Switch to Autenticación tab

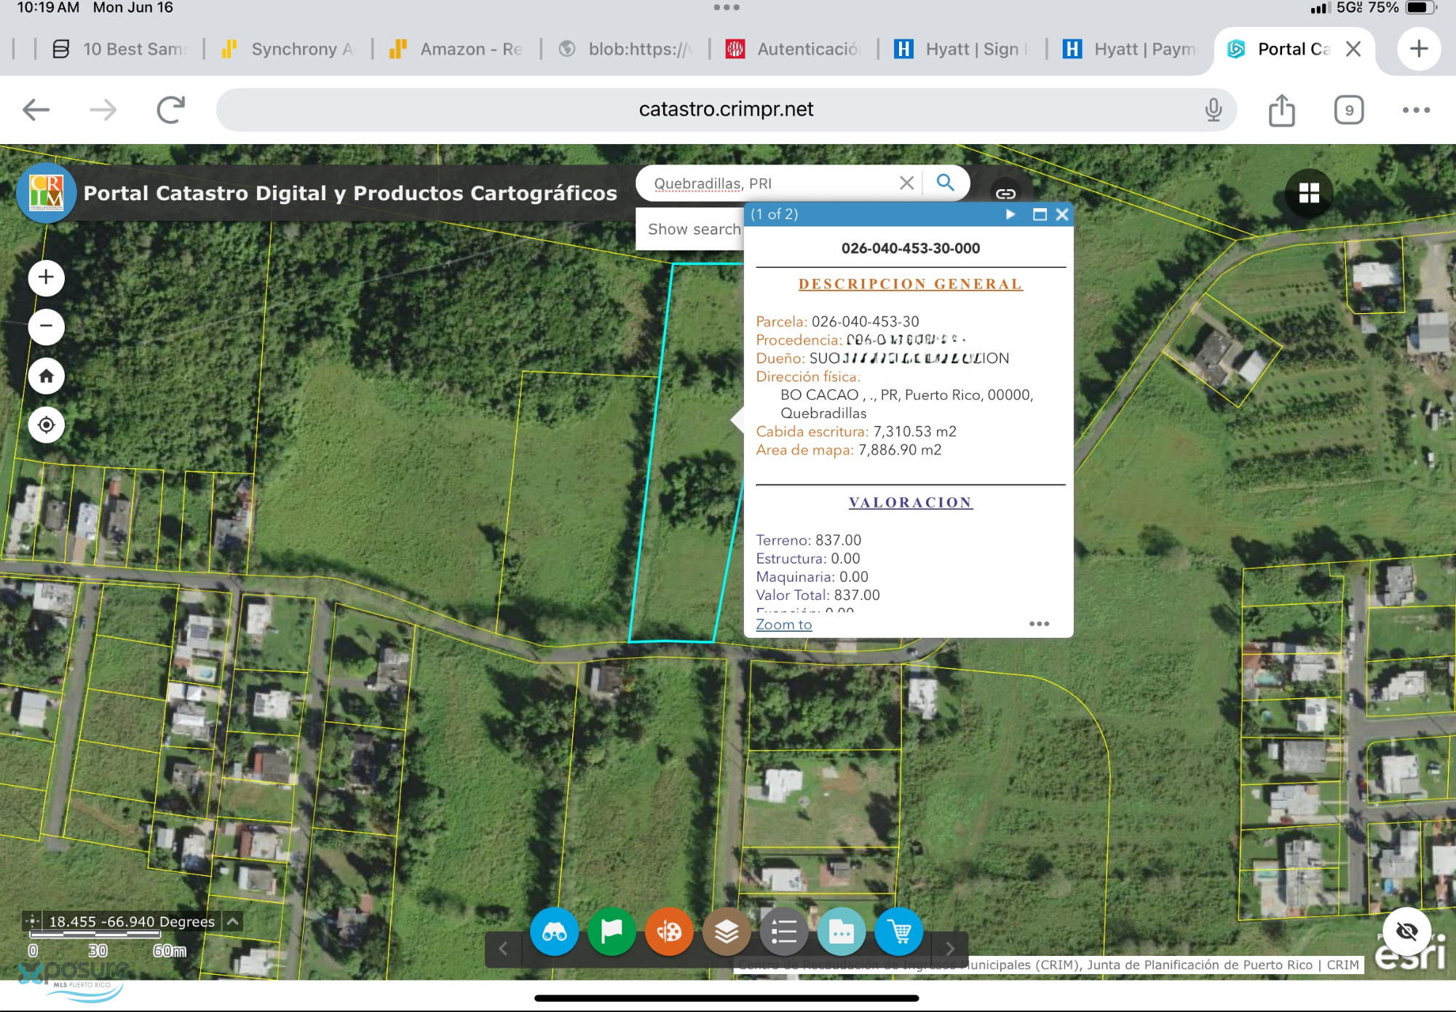click(x=794, y=49)
